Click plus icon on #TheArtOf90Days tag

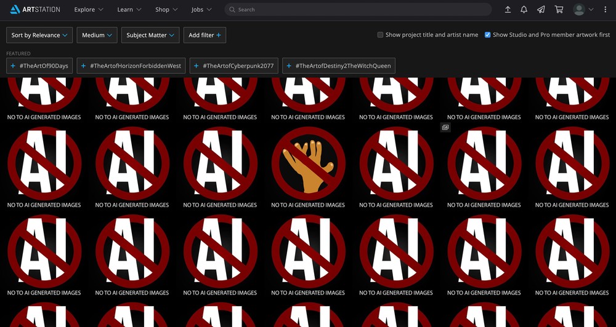(x=14, y=66)
